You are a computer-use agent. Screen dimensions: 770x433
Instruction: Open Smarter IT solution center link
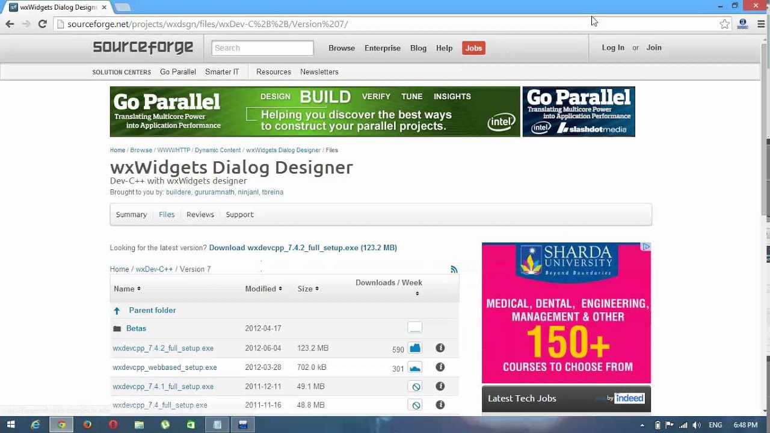222,72
